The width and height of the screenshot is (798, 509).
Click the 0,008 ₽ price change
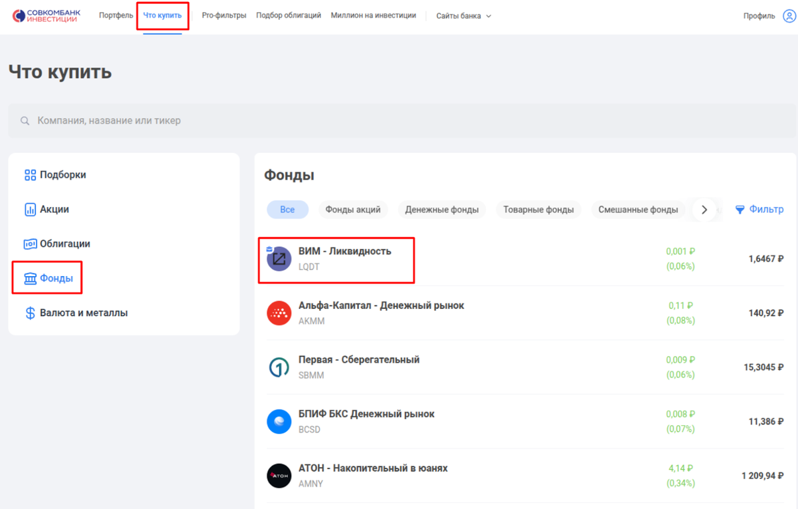tap(680, 414)
